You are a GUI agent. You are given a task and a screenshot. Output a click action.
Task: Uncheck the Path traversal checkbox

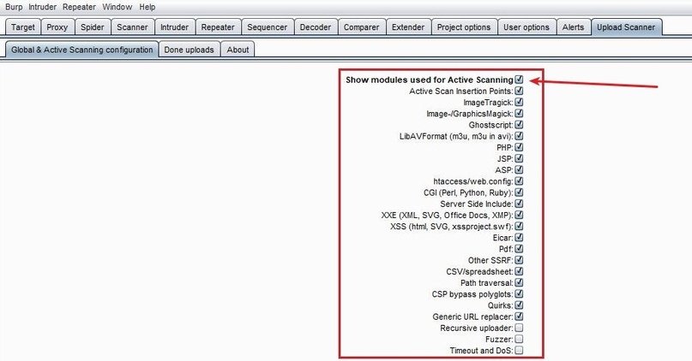pos(520,283)
